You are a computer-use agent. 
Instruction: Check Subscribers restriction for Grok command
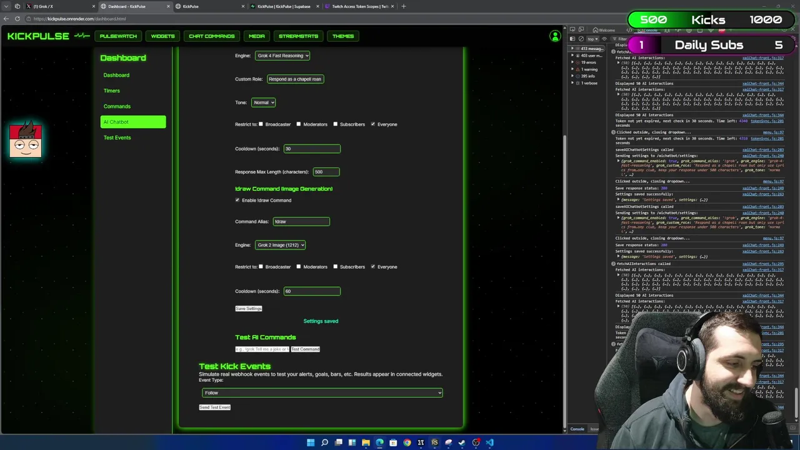coord(336,124)
